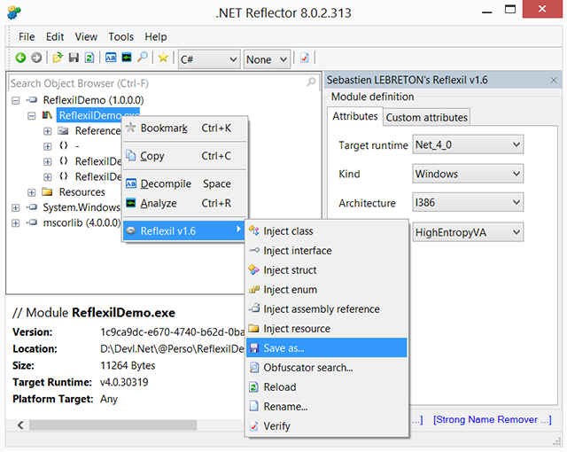The height and width of the screenshot is (452, 567).
Task: Click the green Back navigation arrow
Action: click(x=20, y=58)
